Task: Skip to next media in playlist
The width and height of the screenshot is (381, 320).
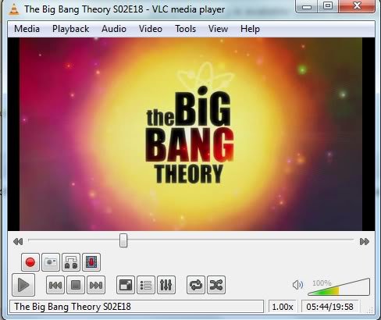Action: coord(96,285)
